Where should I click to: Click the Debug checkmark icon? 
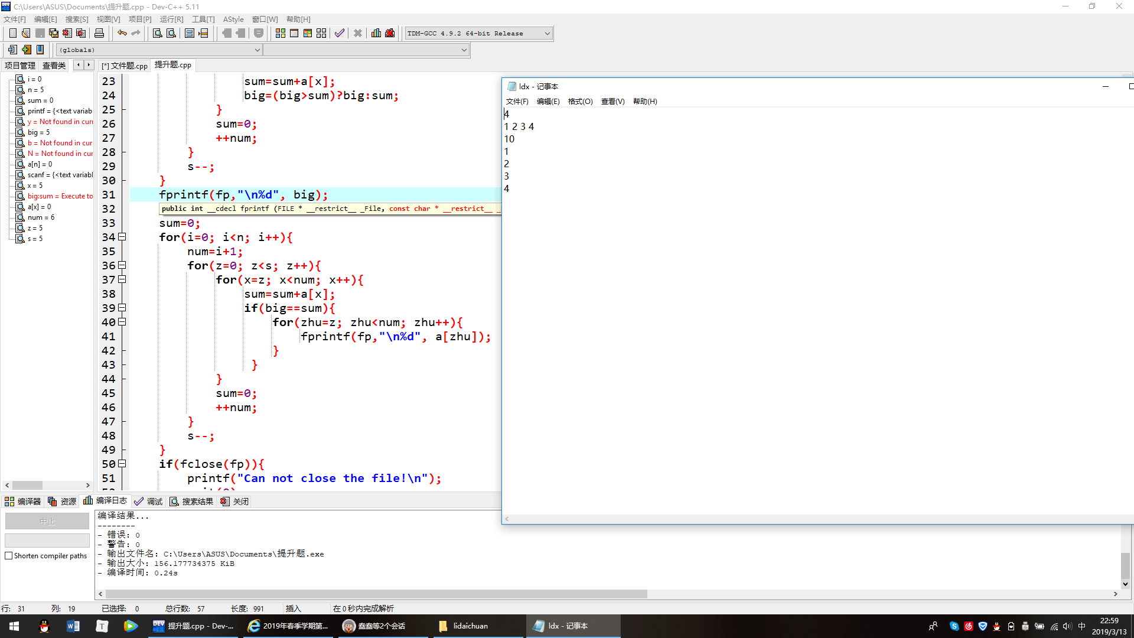pyautogui.click(x=340, y=33)
